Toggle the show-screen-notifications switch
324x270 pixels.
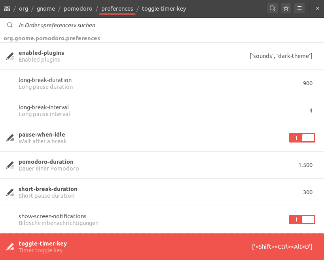click(302, 219)
